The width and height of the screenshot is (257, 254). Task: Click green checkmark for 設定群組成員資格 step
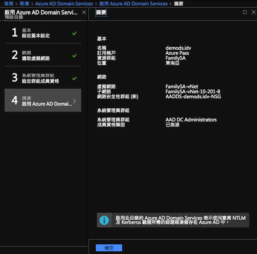point(75,79)
